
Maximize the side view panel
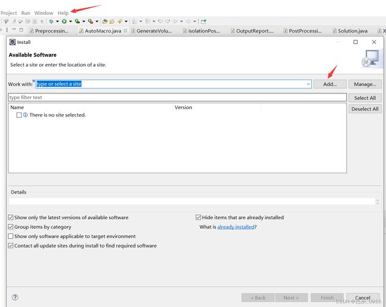(x=21, y=30)
